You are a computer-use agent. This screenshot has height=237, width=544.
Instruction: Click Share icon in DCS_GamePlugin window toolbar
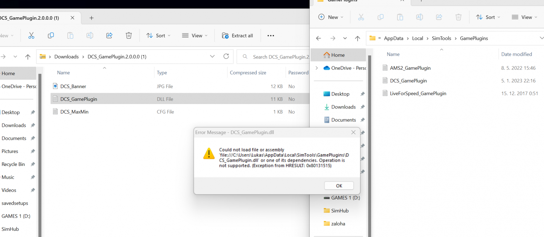pyautogui.click(x=109, y=35)
